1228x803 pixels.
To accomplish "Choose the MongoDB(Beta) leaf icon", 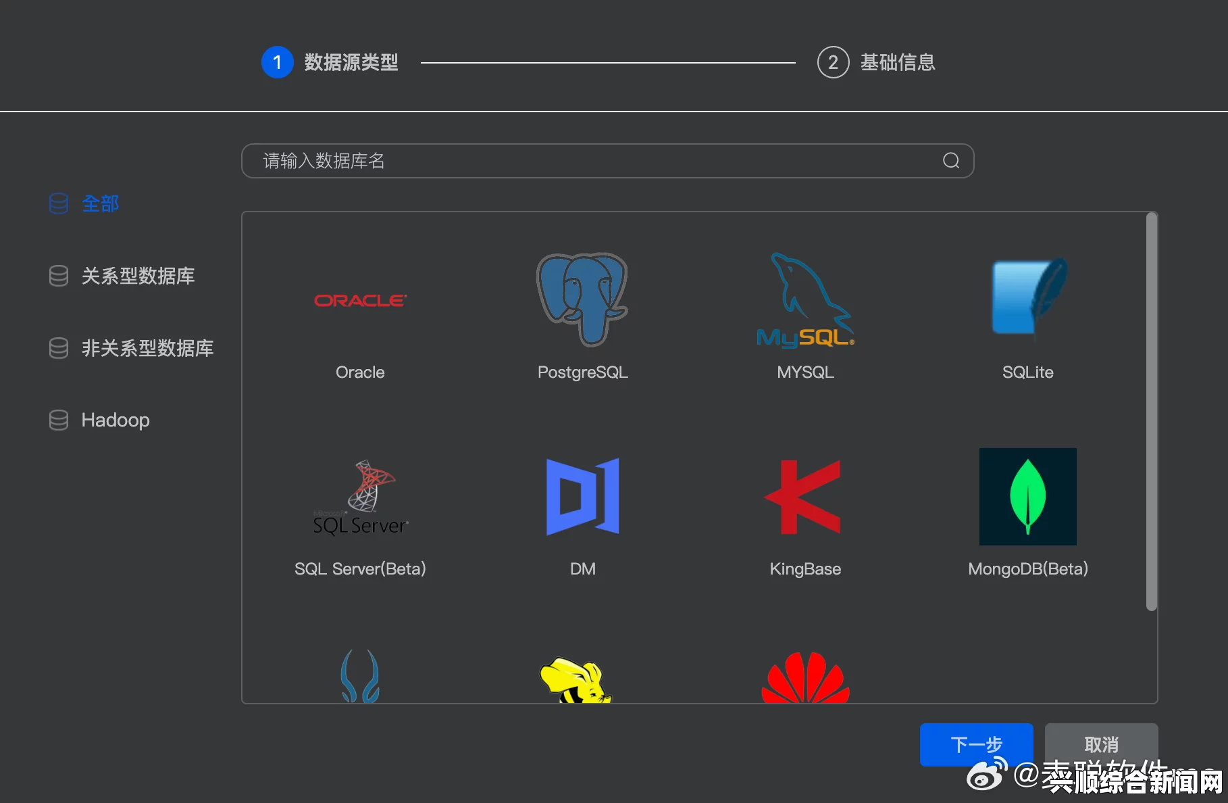I will pyautogui.click(x=1028, y=497).
